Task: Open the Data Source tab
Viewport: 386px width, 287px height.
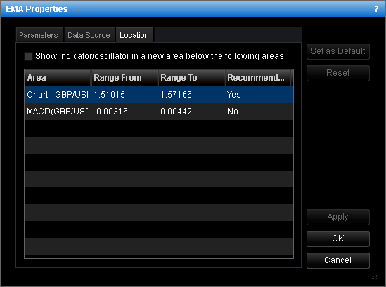Action: [89, 35]
